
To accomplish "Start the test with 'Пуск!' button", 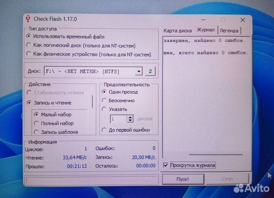I will click(183, 179).
